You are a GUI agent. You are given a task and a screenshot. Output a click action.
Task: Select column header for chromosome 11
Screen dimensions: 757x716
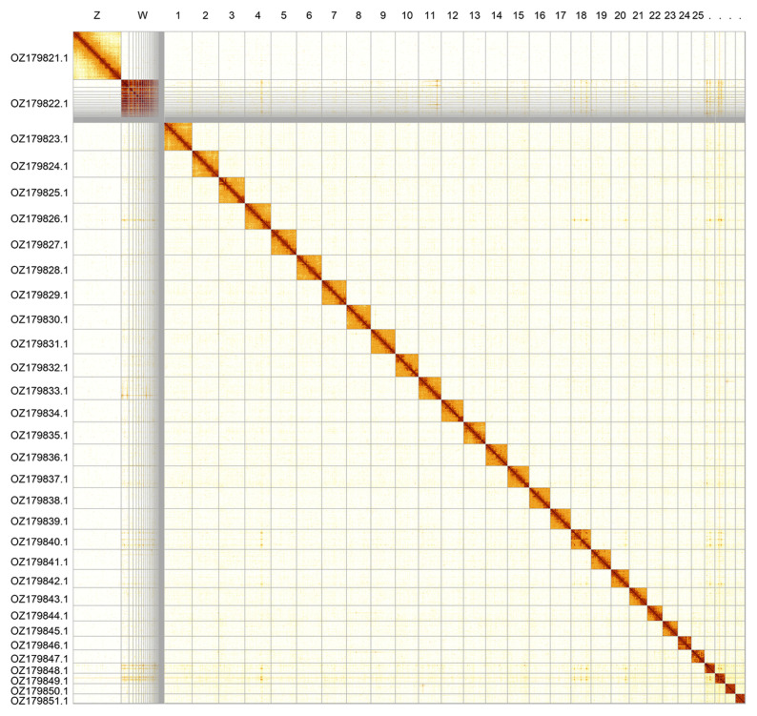[430, 16]
